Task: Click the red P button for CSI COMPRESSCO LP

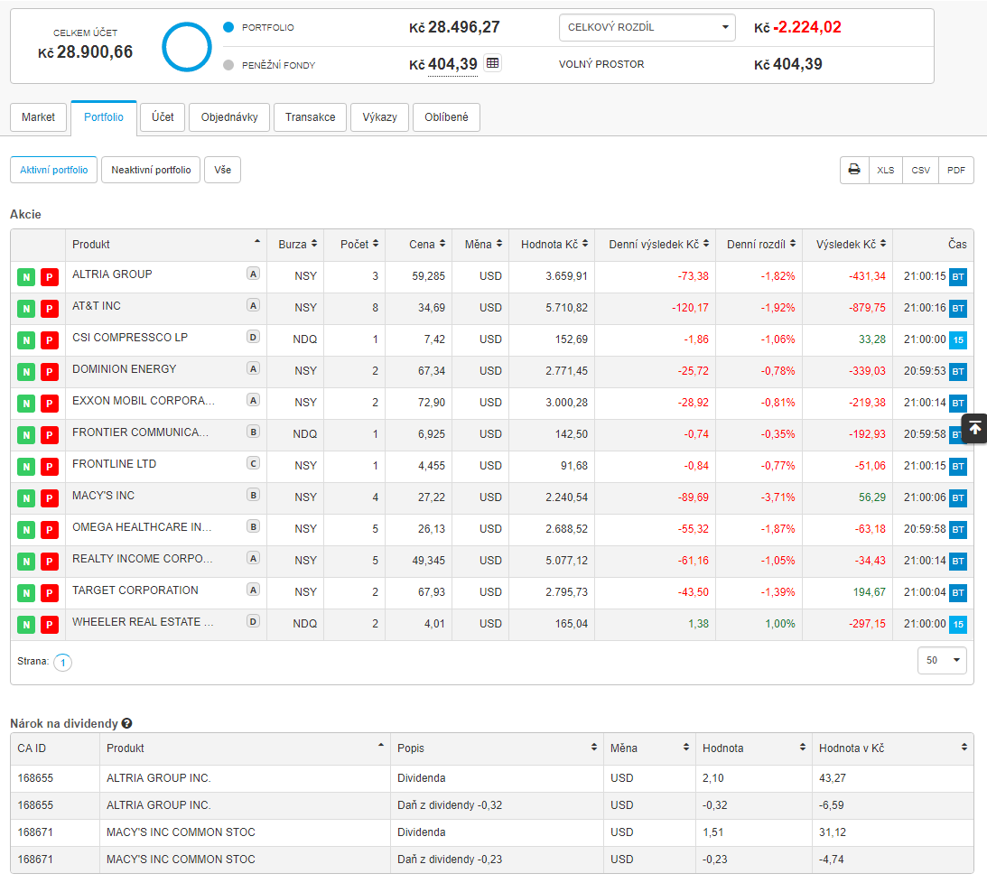Action: 49,339
